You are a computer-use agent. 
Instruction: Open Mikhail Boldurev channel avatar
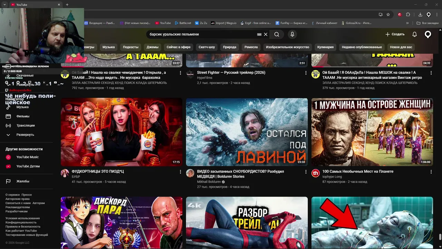tap(190, 173)
